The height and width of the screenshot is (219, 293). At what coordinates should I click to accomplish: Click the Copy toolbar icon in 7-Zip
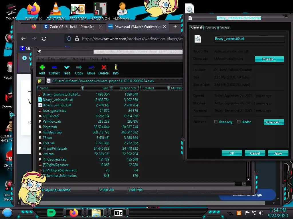pos(79,70)
